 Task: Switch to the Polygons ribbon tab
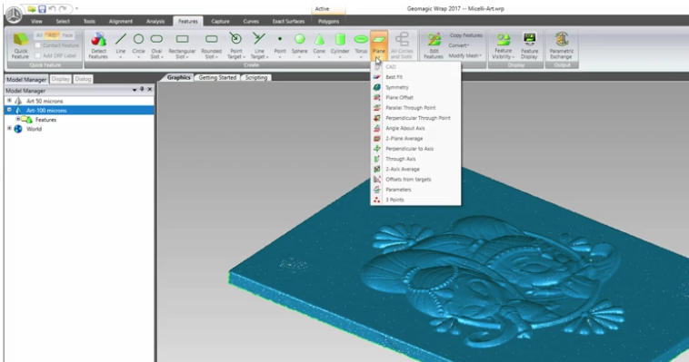coord(329,21)
